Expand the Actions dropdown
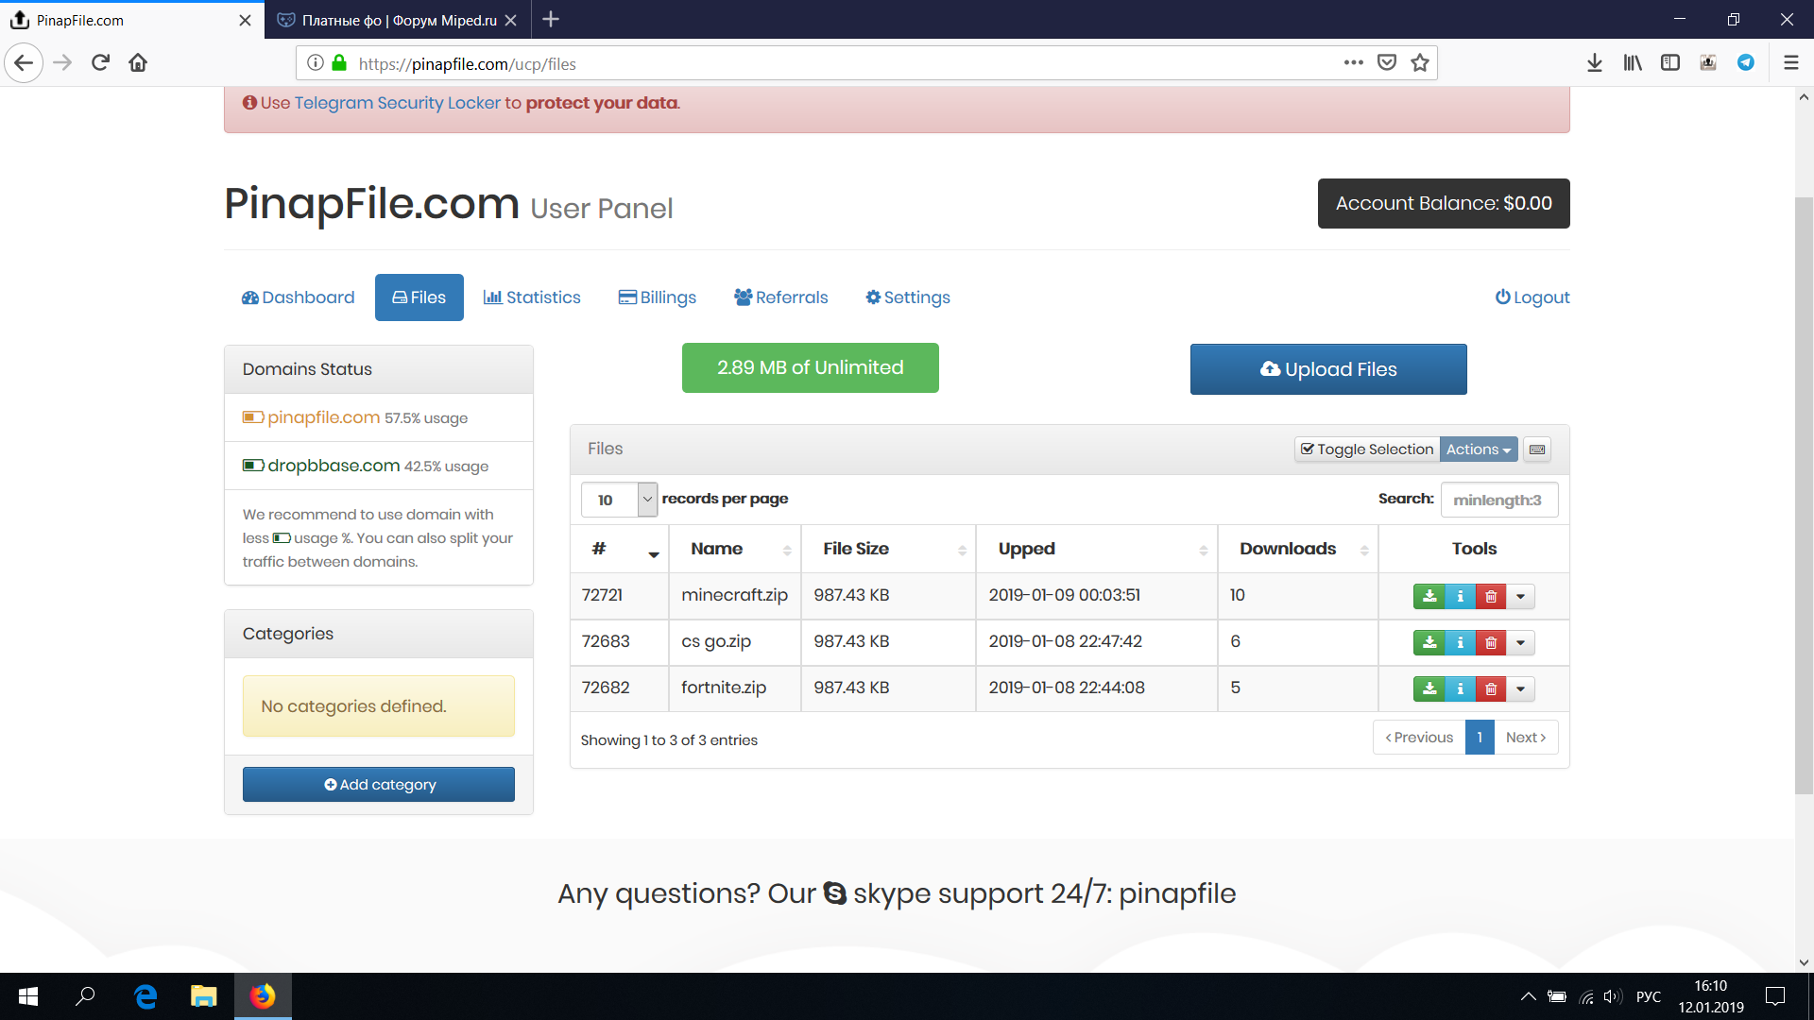This screenshot has width=1814, height=1020. pyautogui.click(x=1479, y=450)
